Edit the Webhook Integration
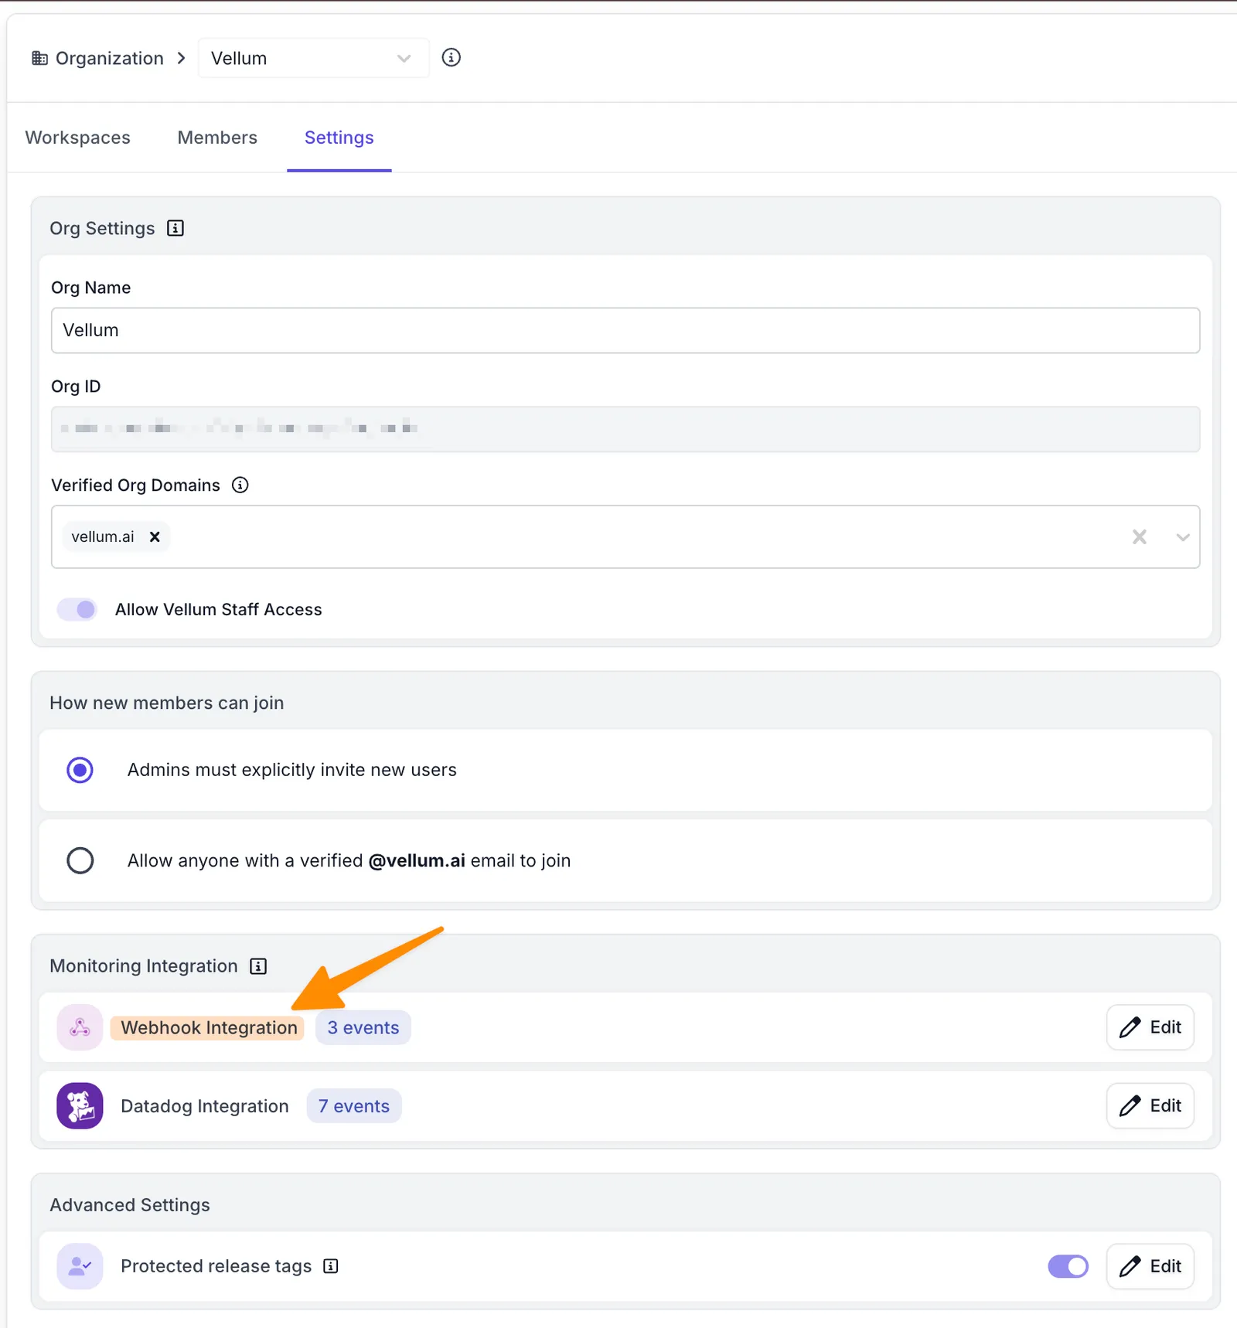Image resolution: width=1237 pixels, height=1328 pixels. point(1150,1027)
